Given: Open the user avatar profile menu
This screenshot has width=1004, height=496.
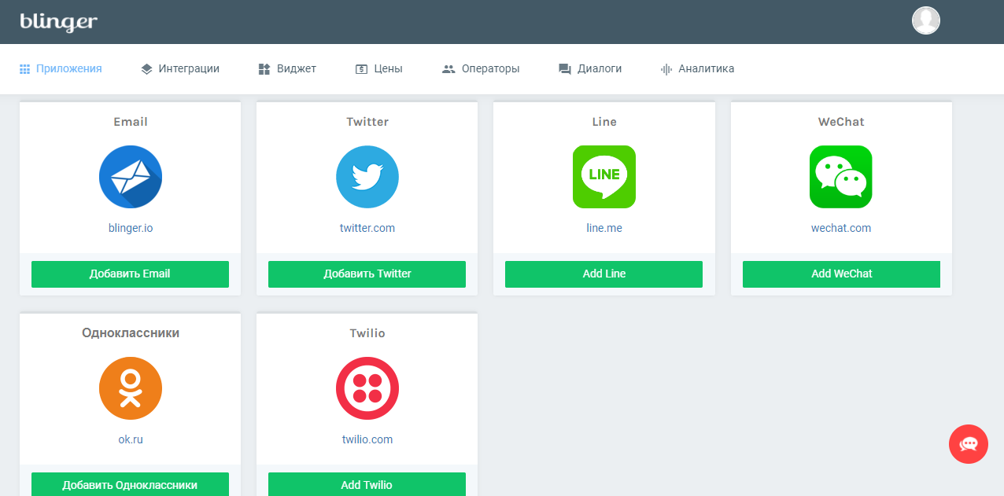Looking at the screenshot, I should (926, 20).
